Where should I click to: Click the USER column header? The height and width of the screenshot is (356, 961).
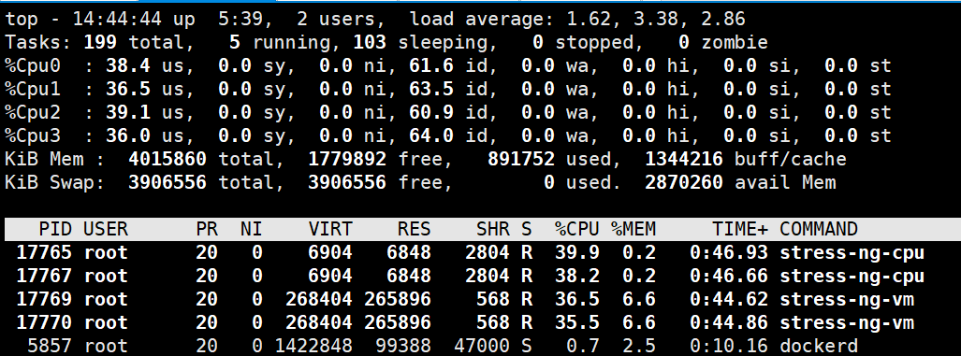pos(106,229)
